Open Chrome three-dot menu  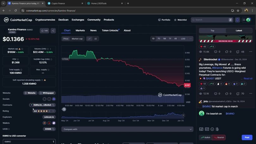(x=252, y=11)
